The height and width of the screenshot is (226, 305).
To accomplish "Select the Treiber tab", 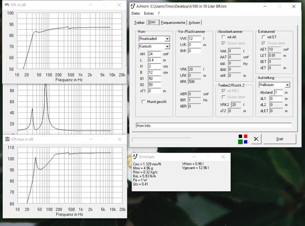I will tap(140, 22).
